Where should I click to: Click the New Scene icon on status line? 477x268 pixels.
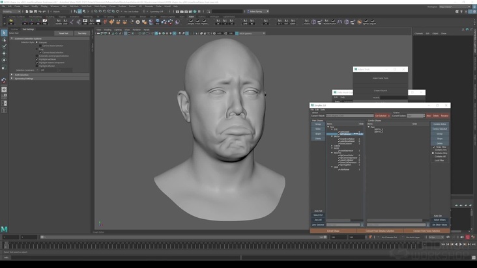27,12
